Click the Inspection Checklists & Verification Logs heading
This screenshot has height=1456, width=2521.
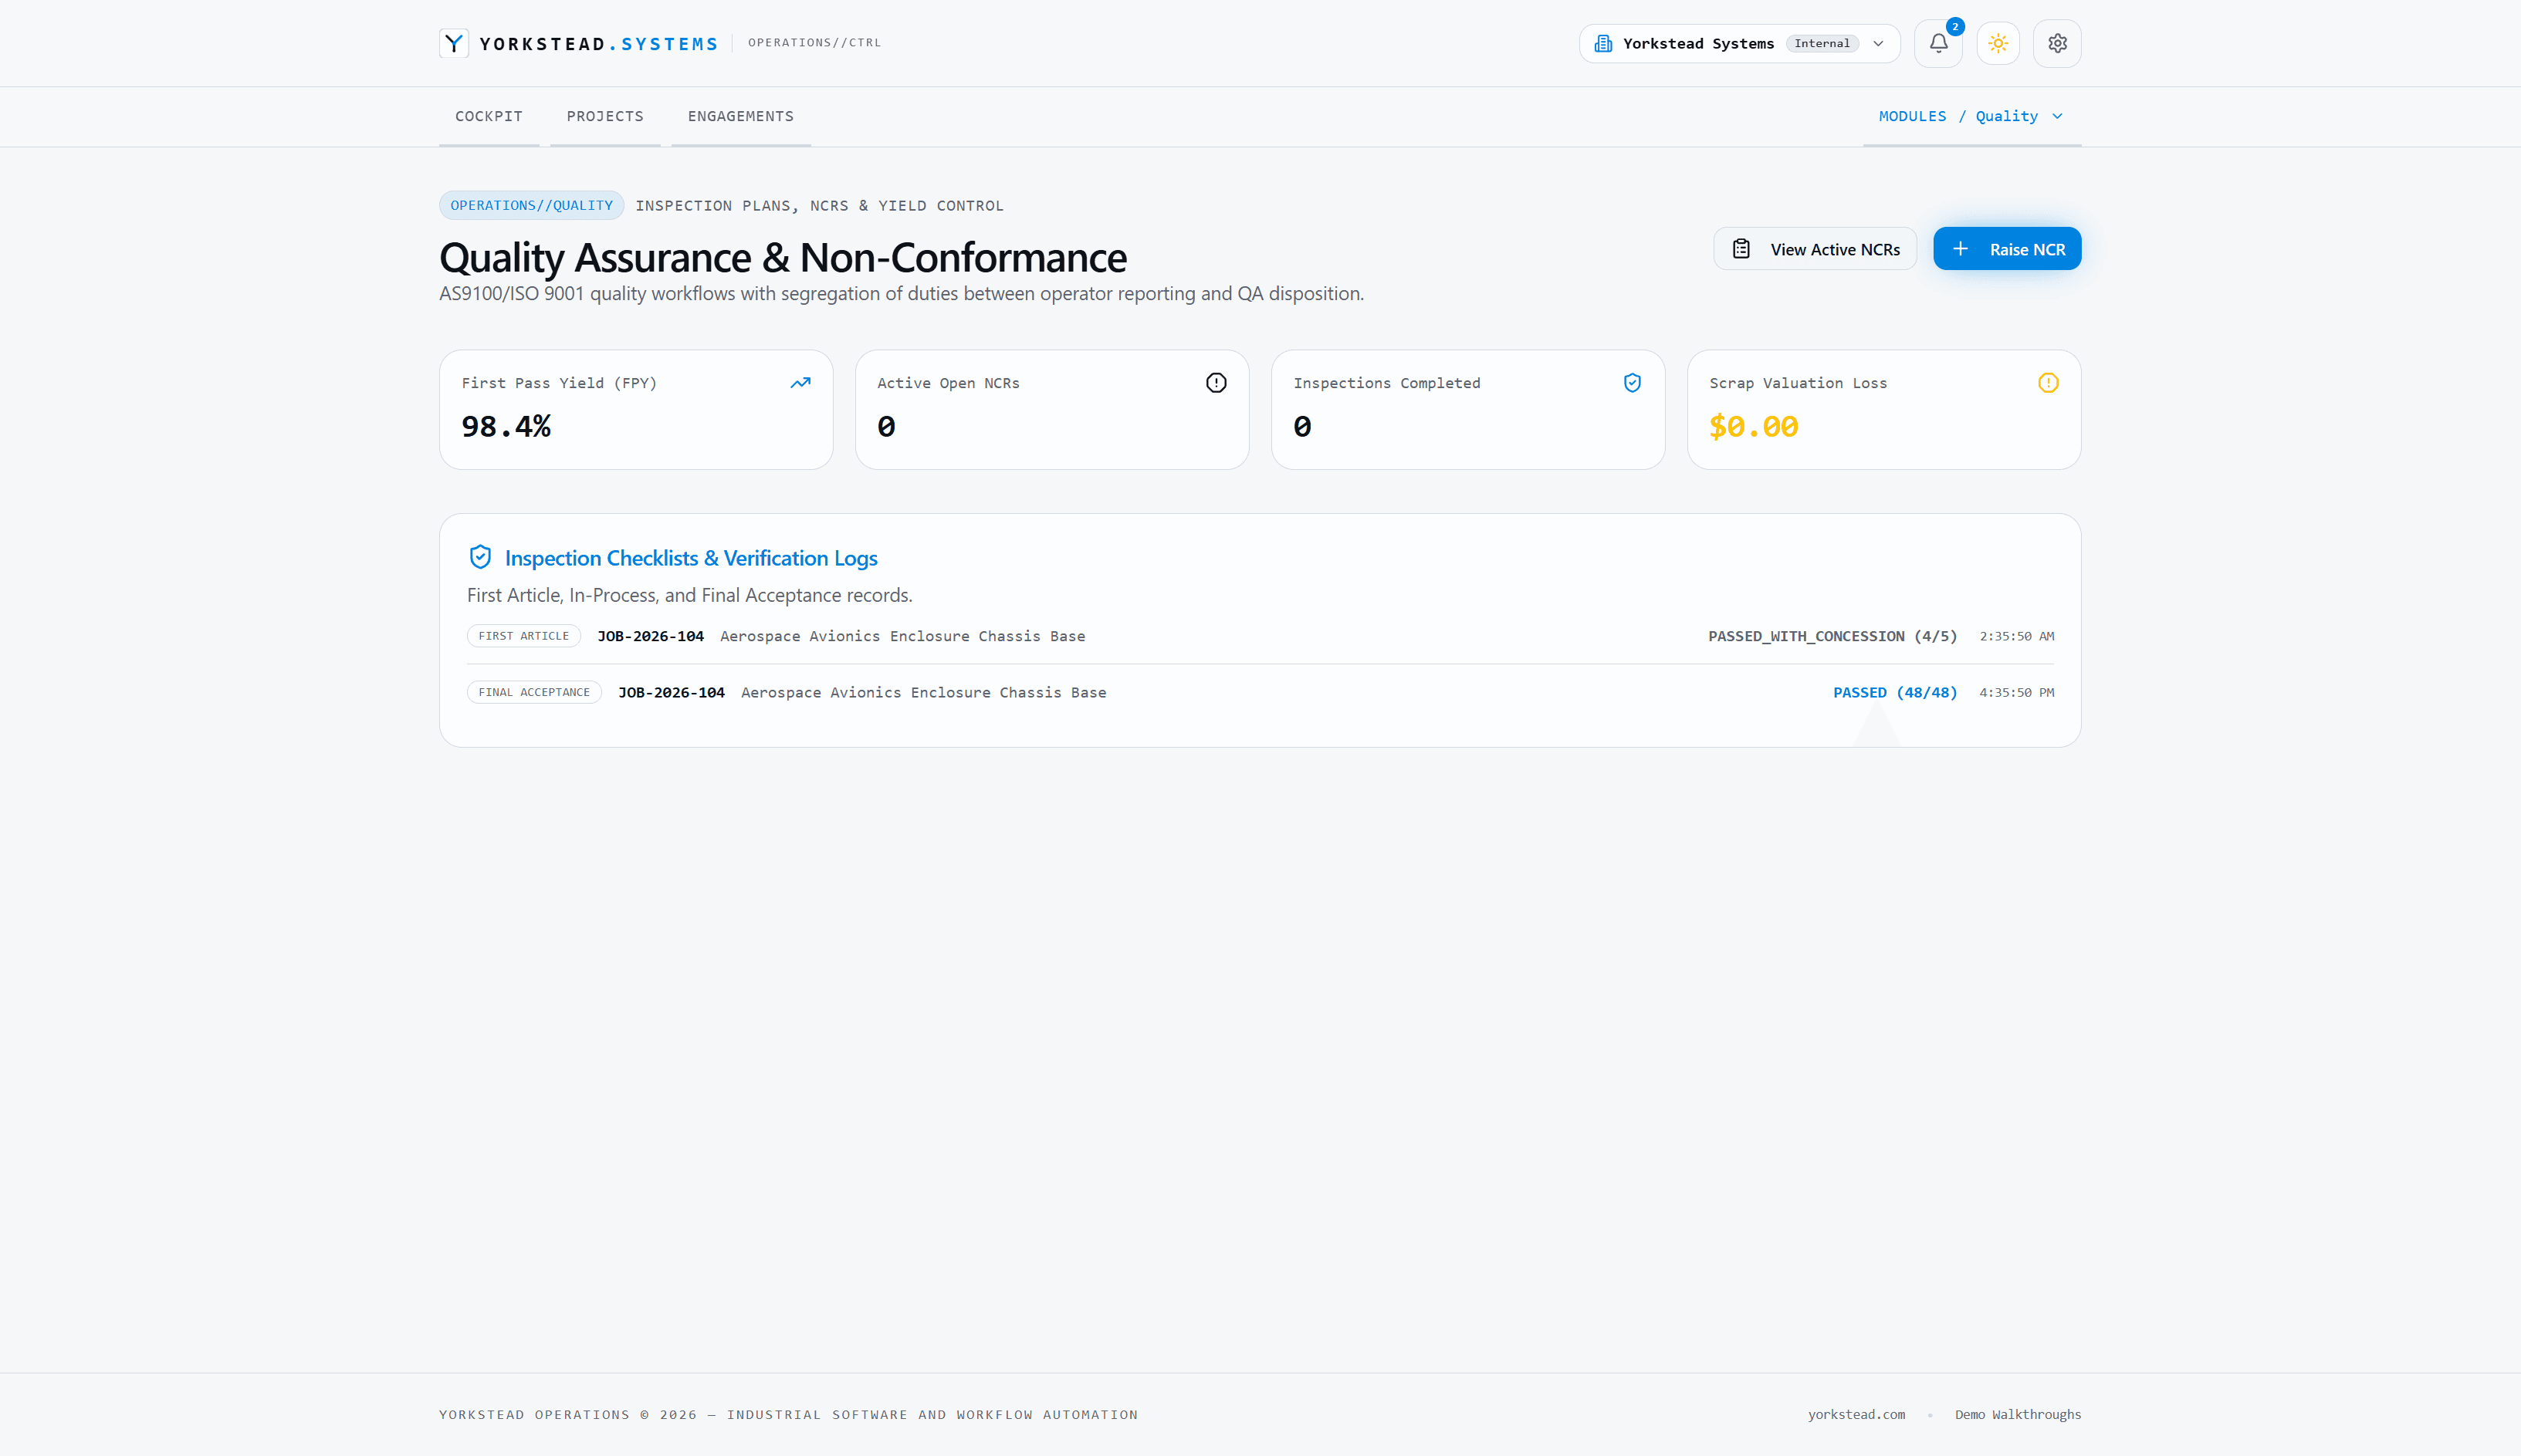pos(690,558)
